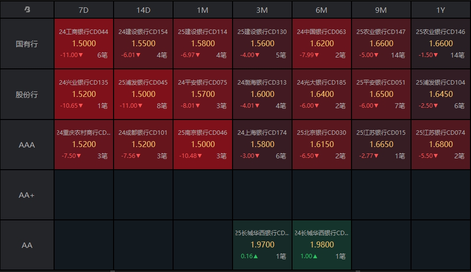The height and width of the screenshot is (272, 471).
Task: Choose the 股份行 row header
Action: pyautogui.click(x=27, y=94)
